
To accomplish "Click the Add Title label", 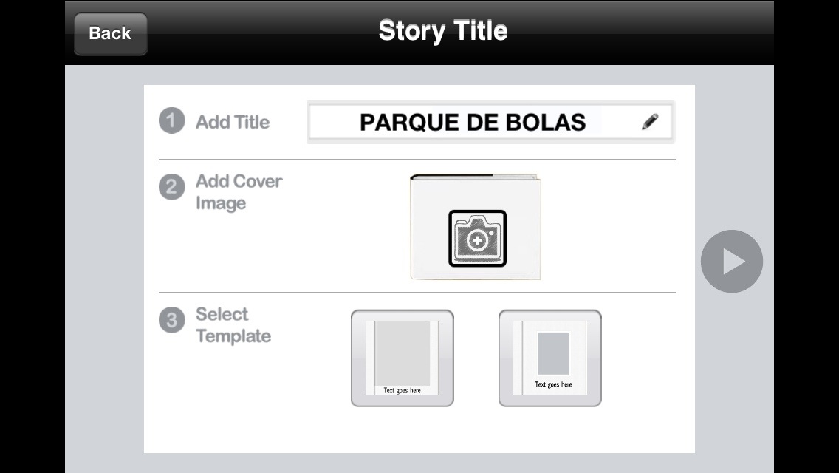I will click(x=232, y=122).
